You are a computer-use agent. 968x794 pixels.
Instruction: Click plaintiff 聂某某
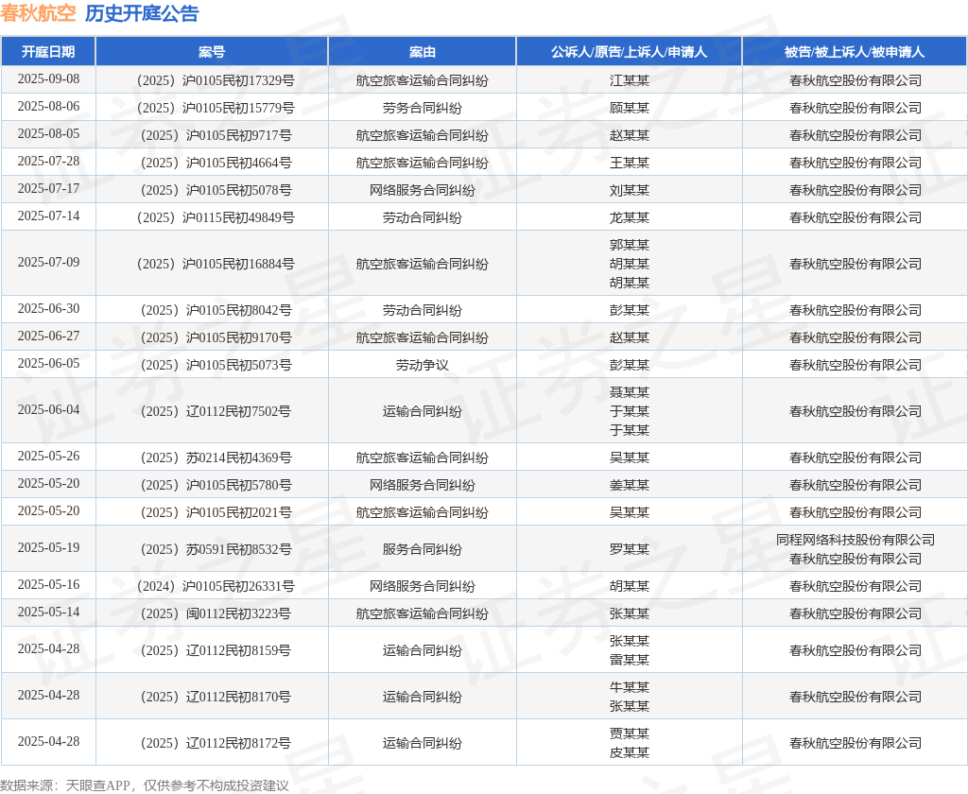pos(629,392)
